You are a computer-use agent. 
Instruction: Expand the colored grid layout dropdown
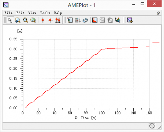pyautogui.click(x=78, y=20)
